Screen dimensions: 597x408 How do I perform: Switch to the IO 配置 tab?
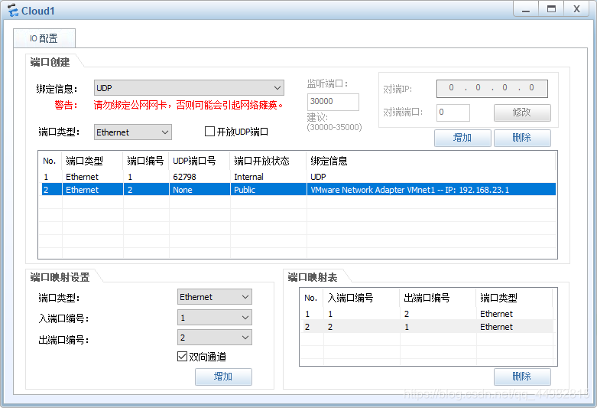44,38
